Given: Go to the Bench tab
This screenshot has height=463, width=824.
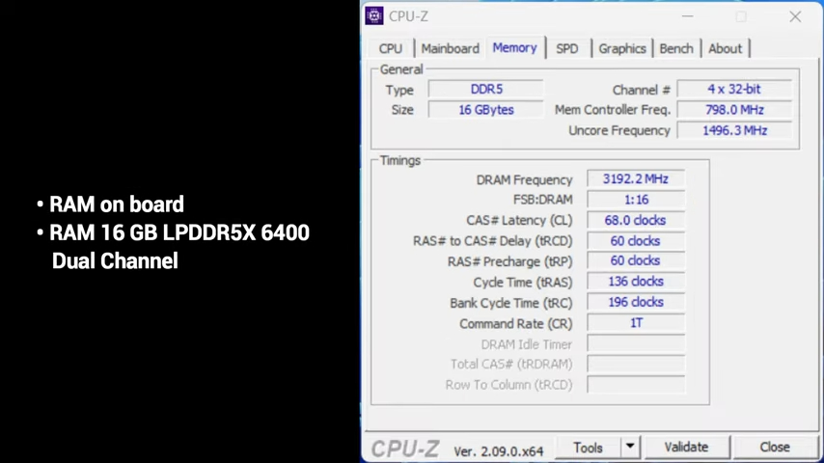Looking at the screenshot, I should click(676, 49).
